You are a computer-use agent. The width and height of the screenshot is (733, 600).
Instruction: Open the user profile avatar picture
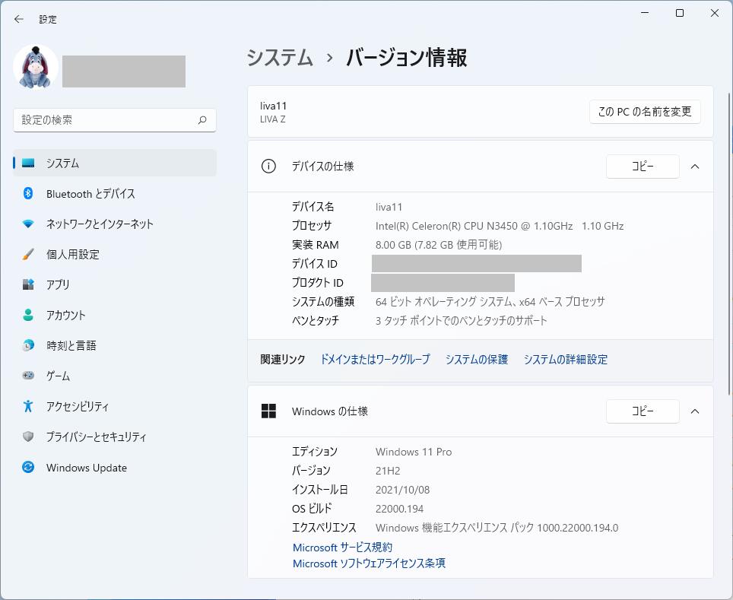tap(36, 67)
